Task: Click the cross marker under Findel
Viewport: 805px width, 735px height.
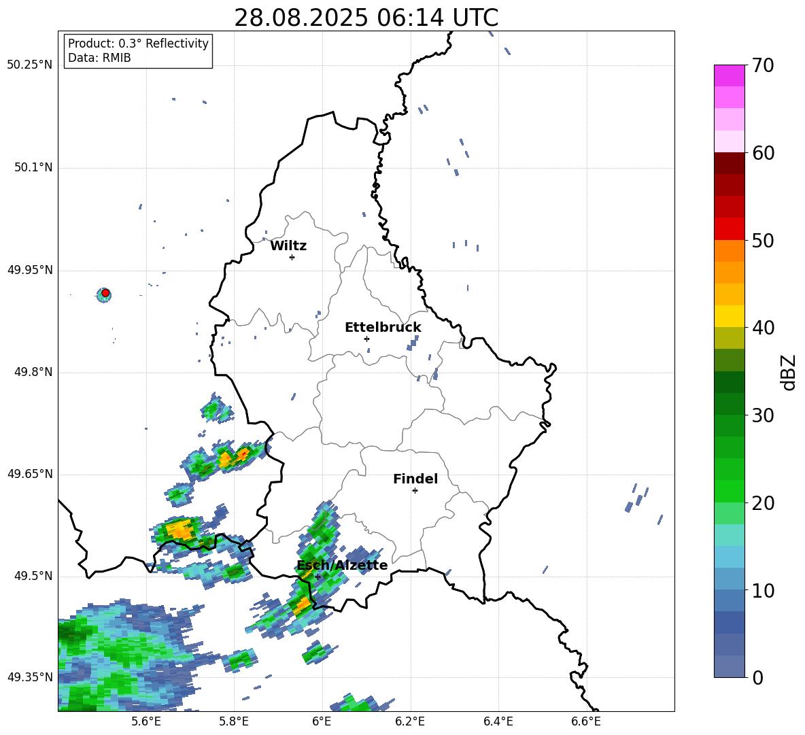Action: coord(415,491)
